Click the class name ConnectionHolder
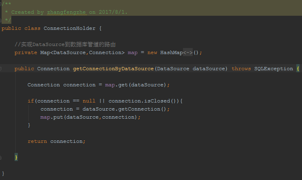The height and width of the screenshot is (180, 302). click(70, 28)
